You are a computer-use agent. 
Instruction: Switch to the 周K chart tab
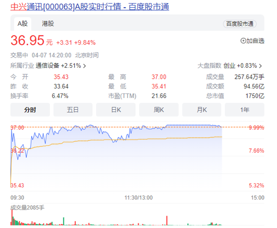[159, 110]
